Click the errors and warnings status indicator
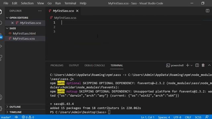The image size is (212, 119). 28,117
